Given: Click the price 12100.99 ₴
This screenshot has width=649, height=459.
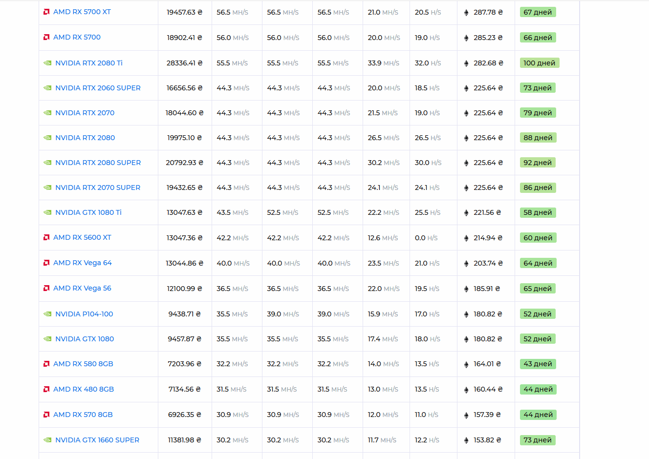Looking at the screenshot, I should [184, 289].
